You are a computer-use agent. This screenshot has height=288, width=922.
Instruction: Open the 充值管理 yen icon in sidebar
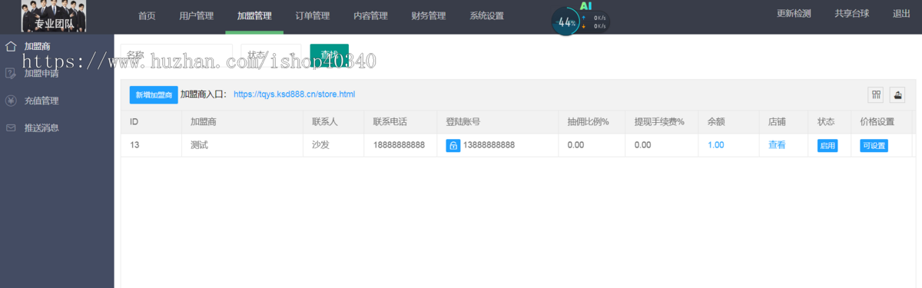coord(11,101)
